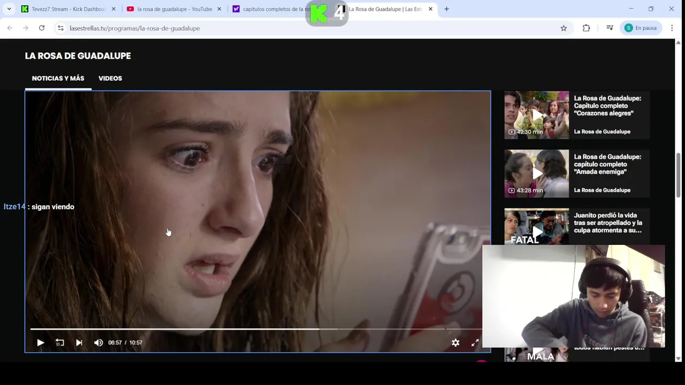Click the Itze14 chat username

point(14,207)
